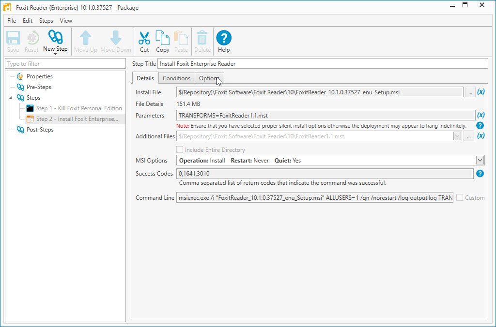Maximize the Package window
The height and width of the screenshot is (327, 496).
click(x=465, y=5)
